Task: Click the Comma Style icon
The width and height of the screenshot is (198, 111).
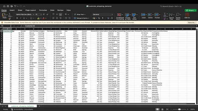Action: 103,18
